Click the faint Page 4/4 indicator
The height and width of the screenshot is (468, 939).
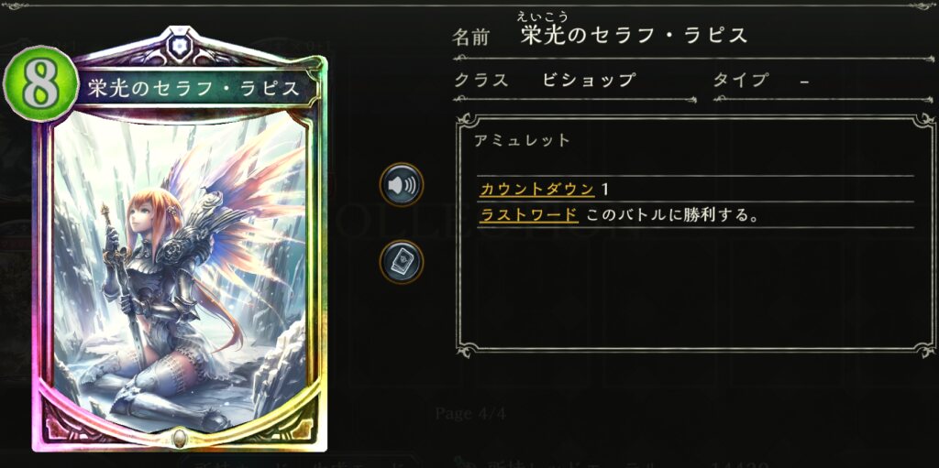470,413
